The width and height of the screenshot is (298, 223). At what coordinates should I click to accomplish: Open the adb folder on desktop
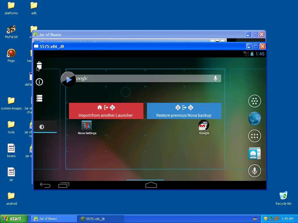[34, 8]
